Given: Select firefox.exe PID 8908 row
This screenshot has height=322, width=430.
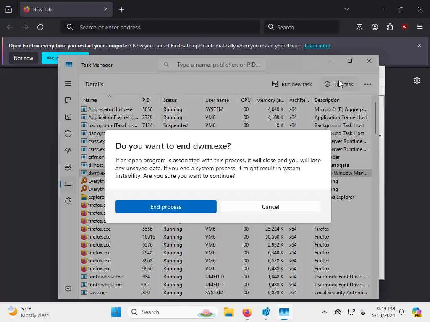Looking at the screenshot, I should [x=225, y=261].
